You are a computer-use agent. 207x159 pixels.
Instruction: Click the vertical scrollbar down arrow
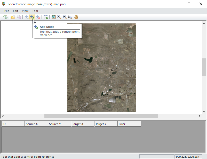204,112
